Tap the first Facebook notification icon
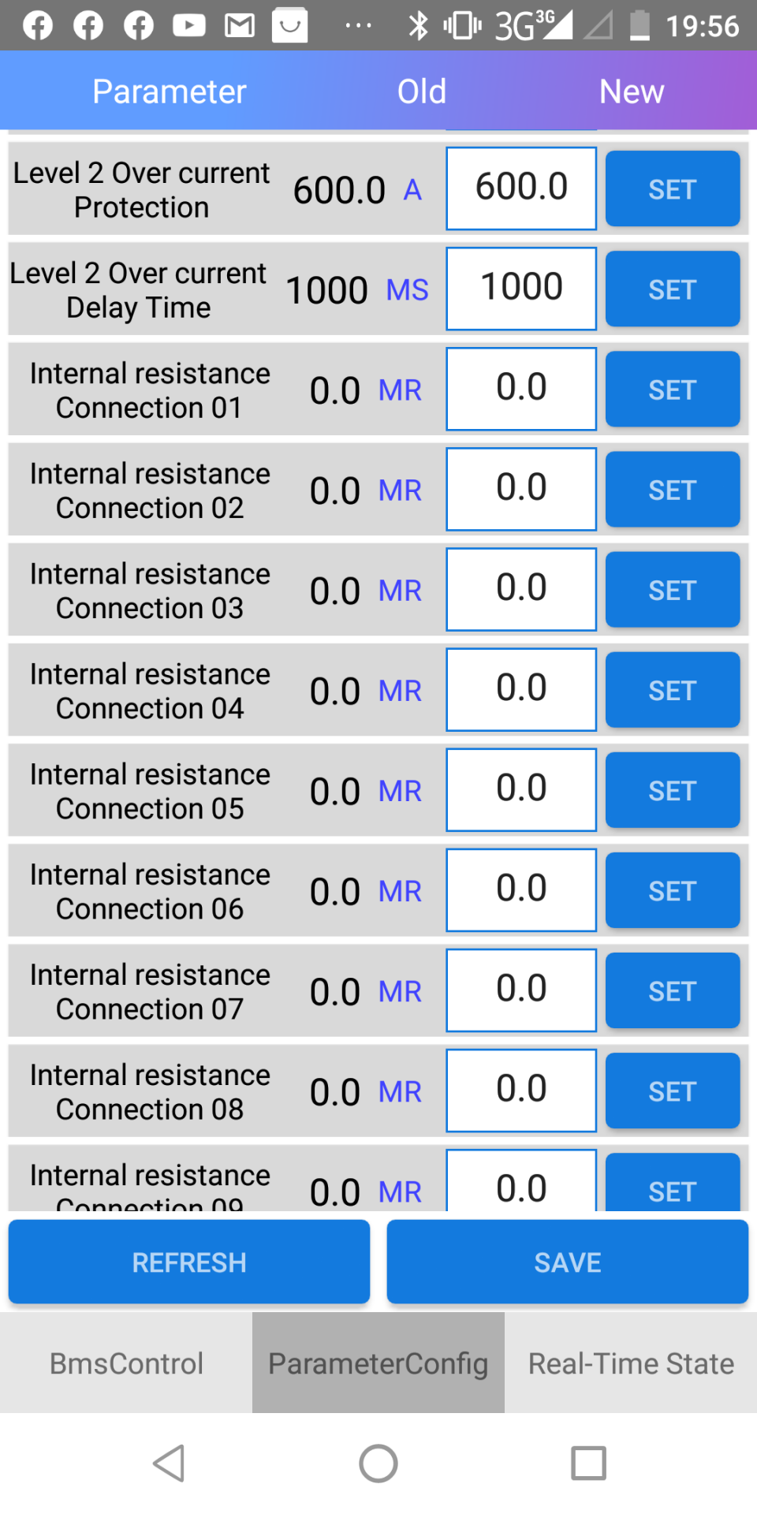 pos(38,26)
